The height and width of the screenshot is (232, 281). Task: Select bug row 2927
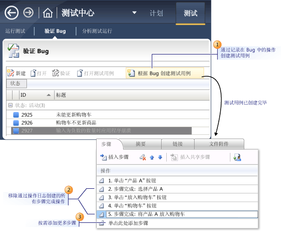click(x=101, y=131)
